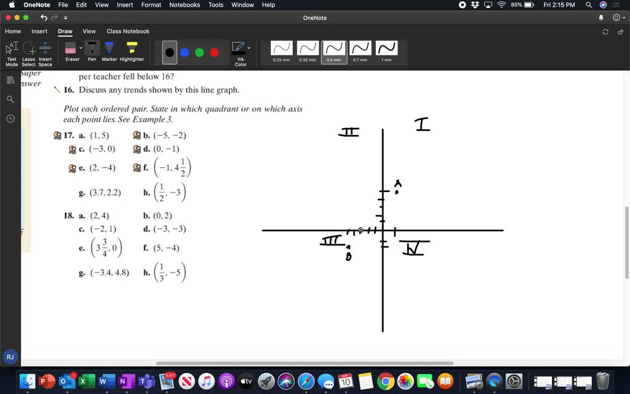
Task: Expand the Ink Color options
Action: pos(247,47)
